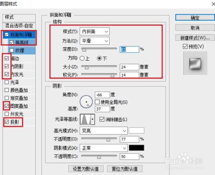The image size is (215, 175).
Task: Toggle the 等高线 checkbox
Action: (x=12, y=43)
